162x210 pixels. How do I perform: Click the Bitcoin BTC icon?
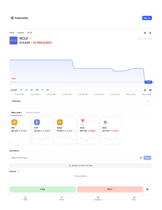point(14,122)
